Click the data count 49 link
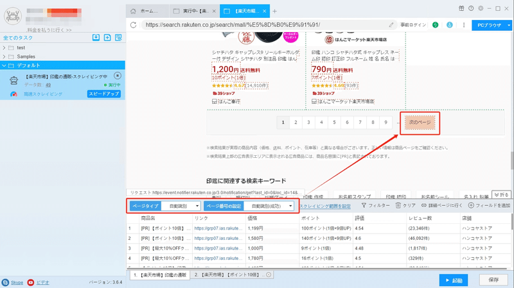514x288 pixels. (x=48, y=85)
